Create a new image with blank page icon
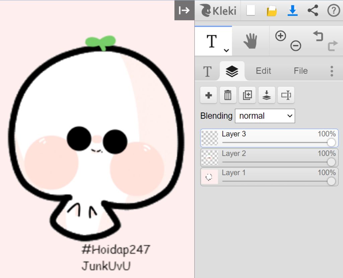 (251, 11)
